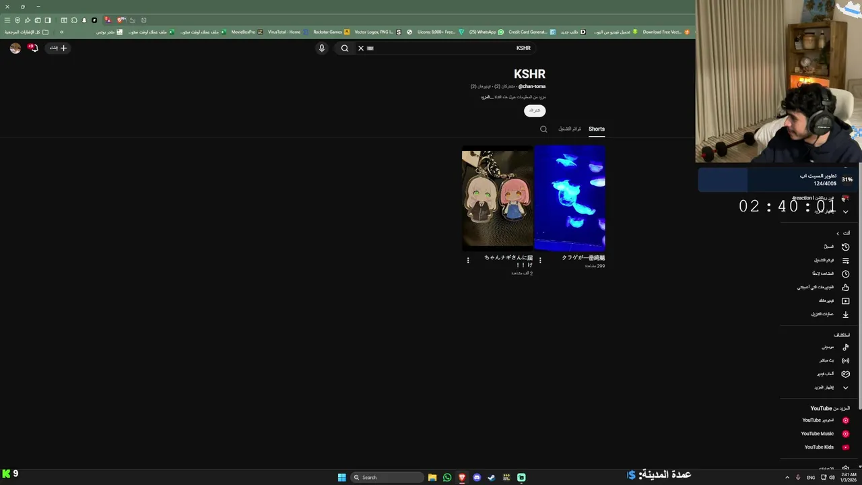
Task: Open YouTube Music in the sidebar
Action: (826, 434)
